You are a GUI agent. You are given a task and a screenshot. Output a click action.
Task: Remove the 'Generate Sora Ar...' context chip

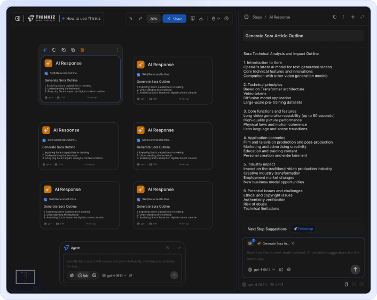click(293, 243)
